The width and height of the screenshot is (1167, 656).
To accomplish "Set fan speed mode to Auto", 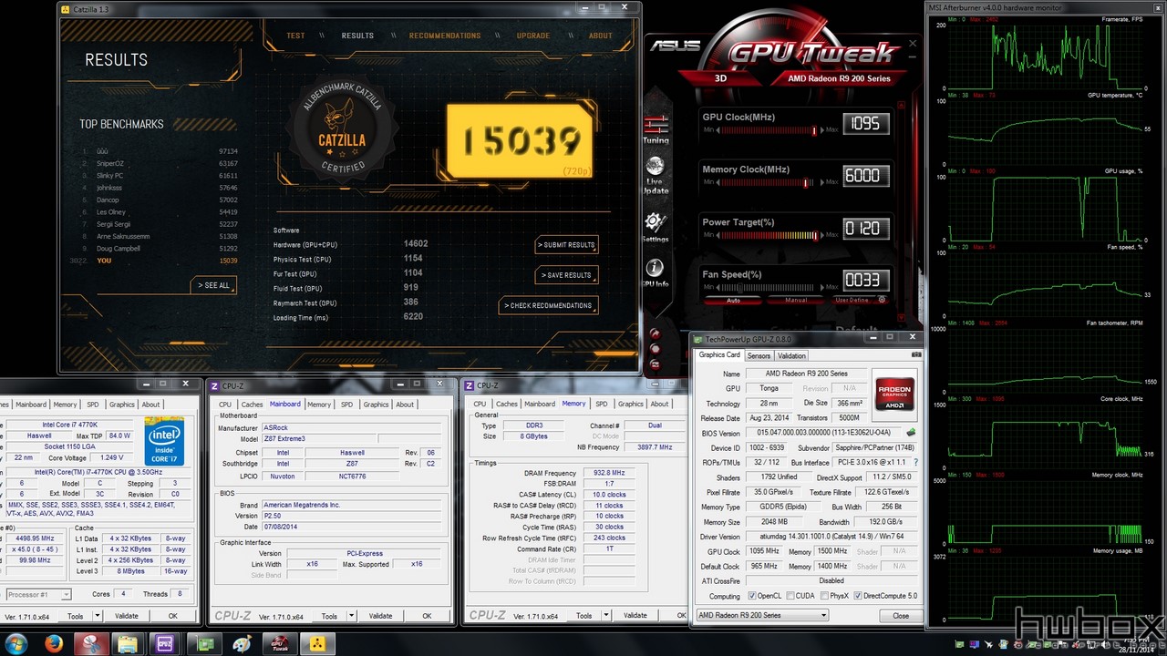I will (x=733, y=300).
